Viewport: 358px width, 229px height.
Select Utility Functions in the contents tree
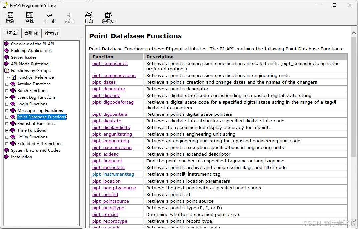click(32, 137)
